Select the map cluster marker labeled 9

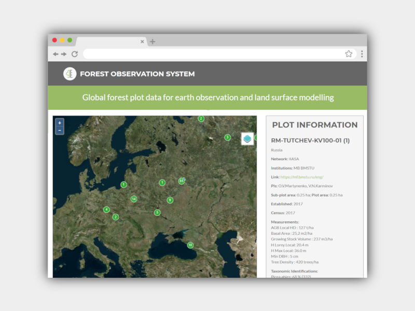(170, 200)
